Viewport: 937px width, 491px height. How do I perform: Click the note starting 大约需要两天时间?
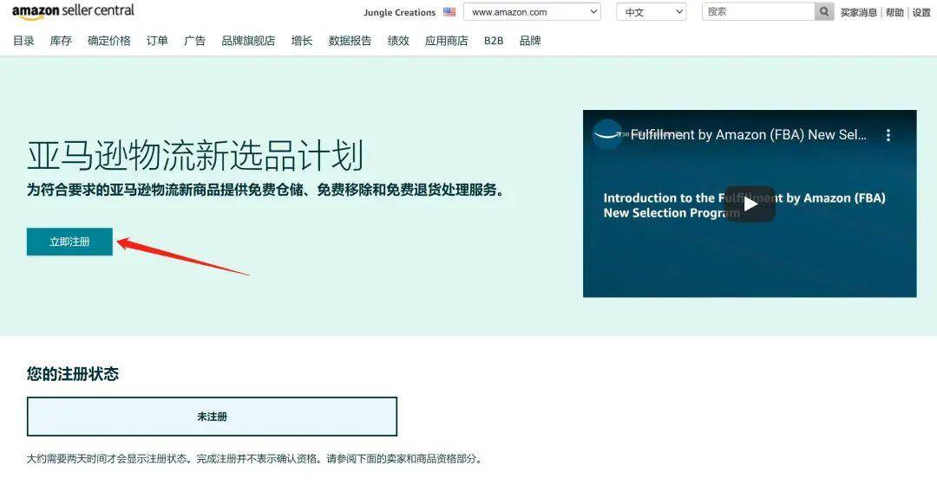click(x=254, y=459)
